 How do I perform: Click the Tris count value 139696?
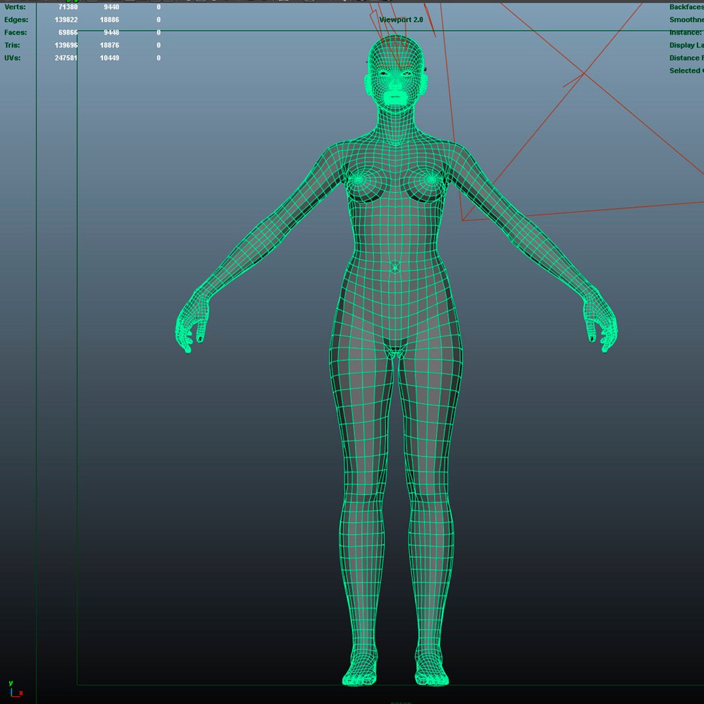(x=66, y=45)
